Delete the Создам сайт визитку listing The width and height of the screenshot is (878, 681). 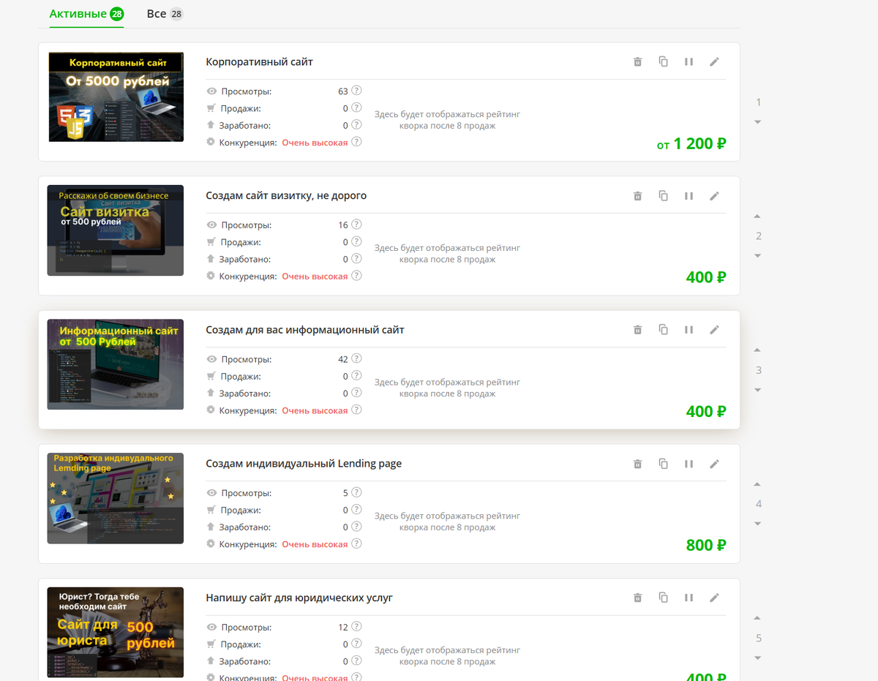637,195
